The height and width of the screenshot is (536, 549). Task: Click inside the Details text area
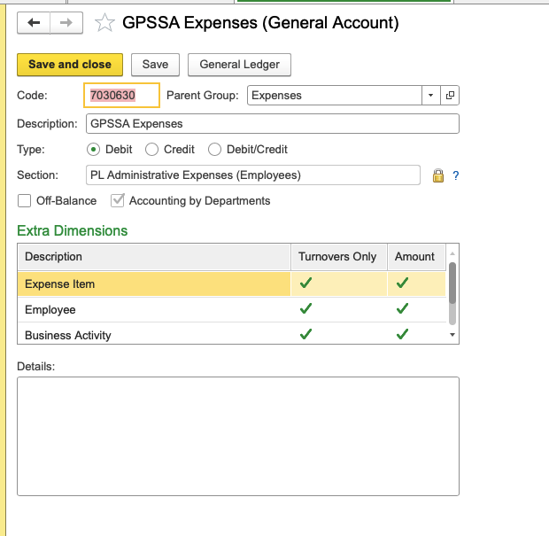pos(238,437)
